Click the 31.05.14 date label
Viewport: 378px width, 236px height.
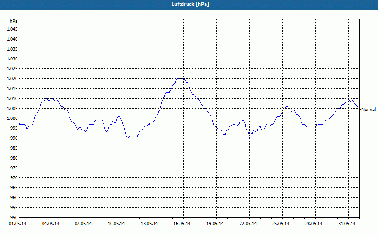pyautogui.click(x=347, y=224)
